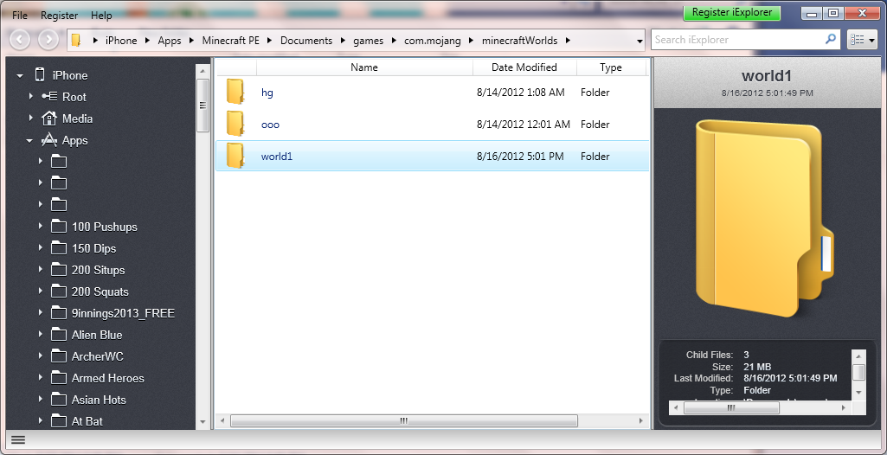The height and width of the screenshot is (455, 887).
Task: Click the Alien Blue folder icon
Action: pyautogui.click(x=59, y=335)
